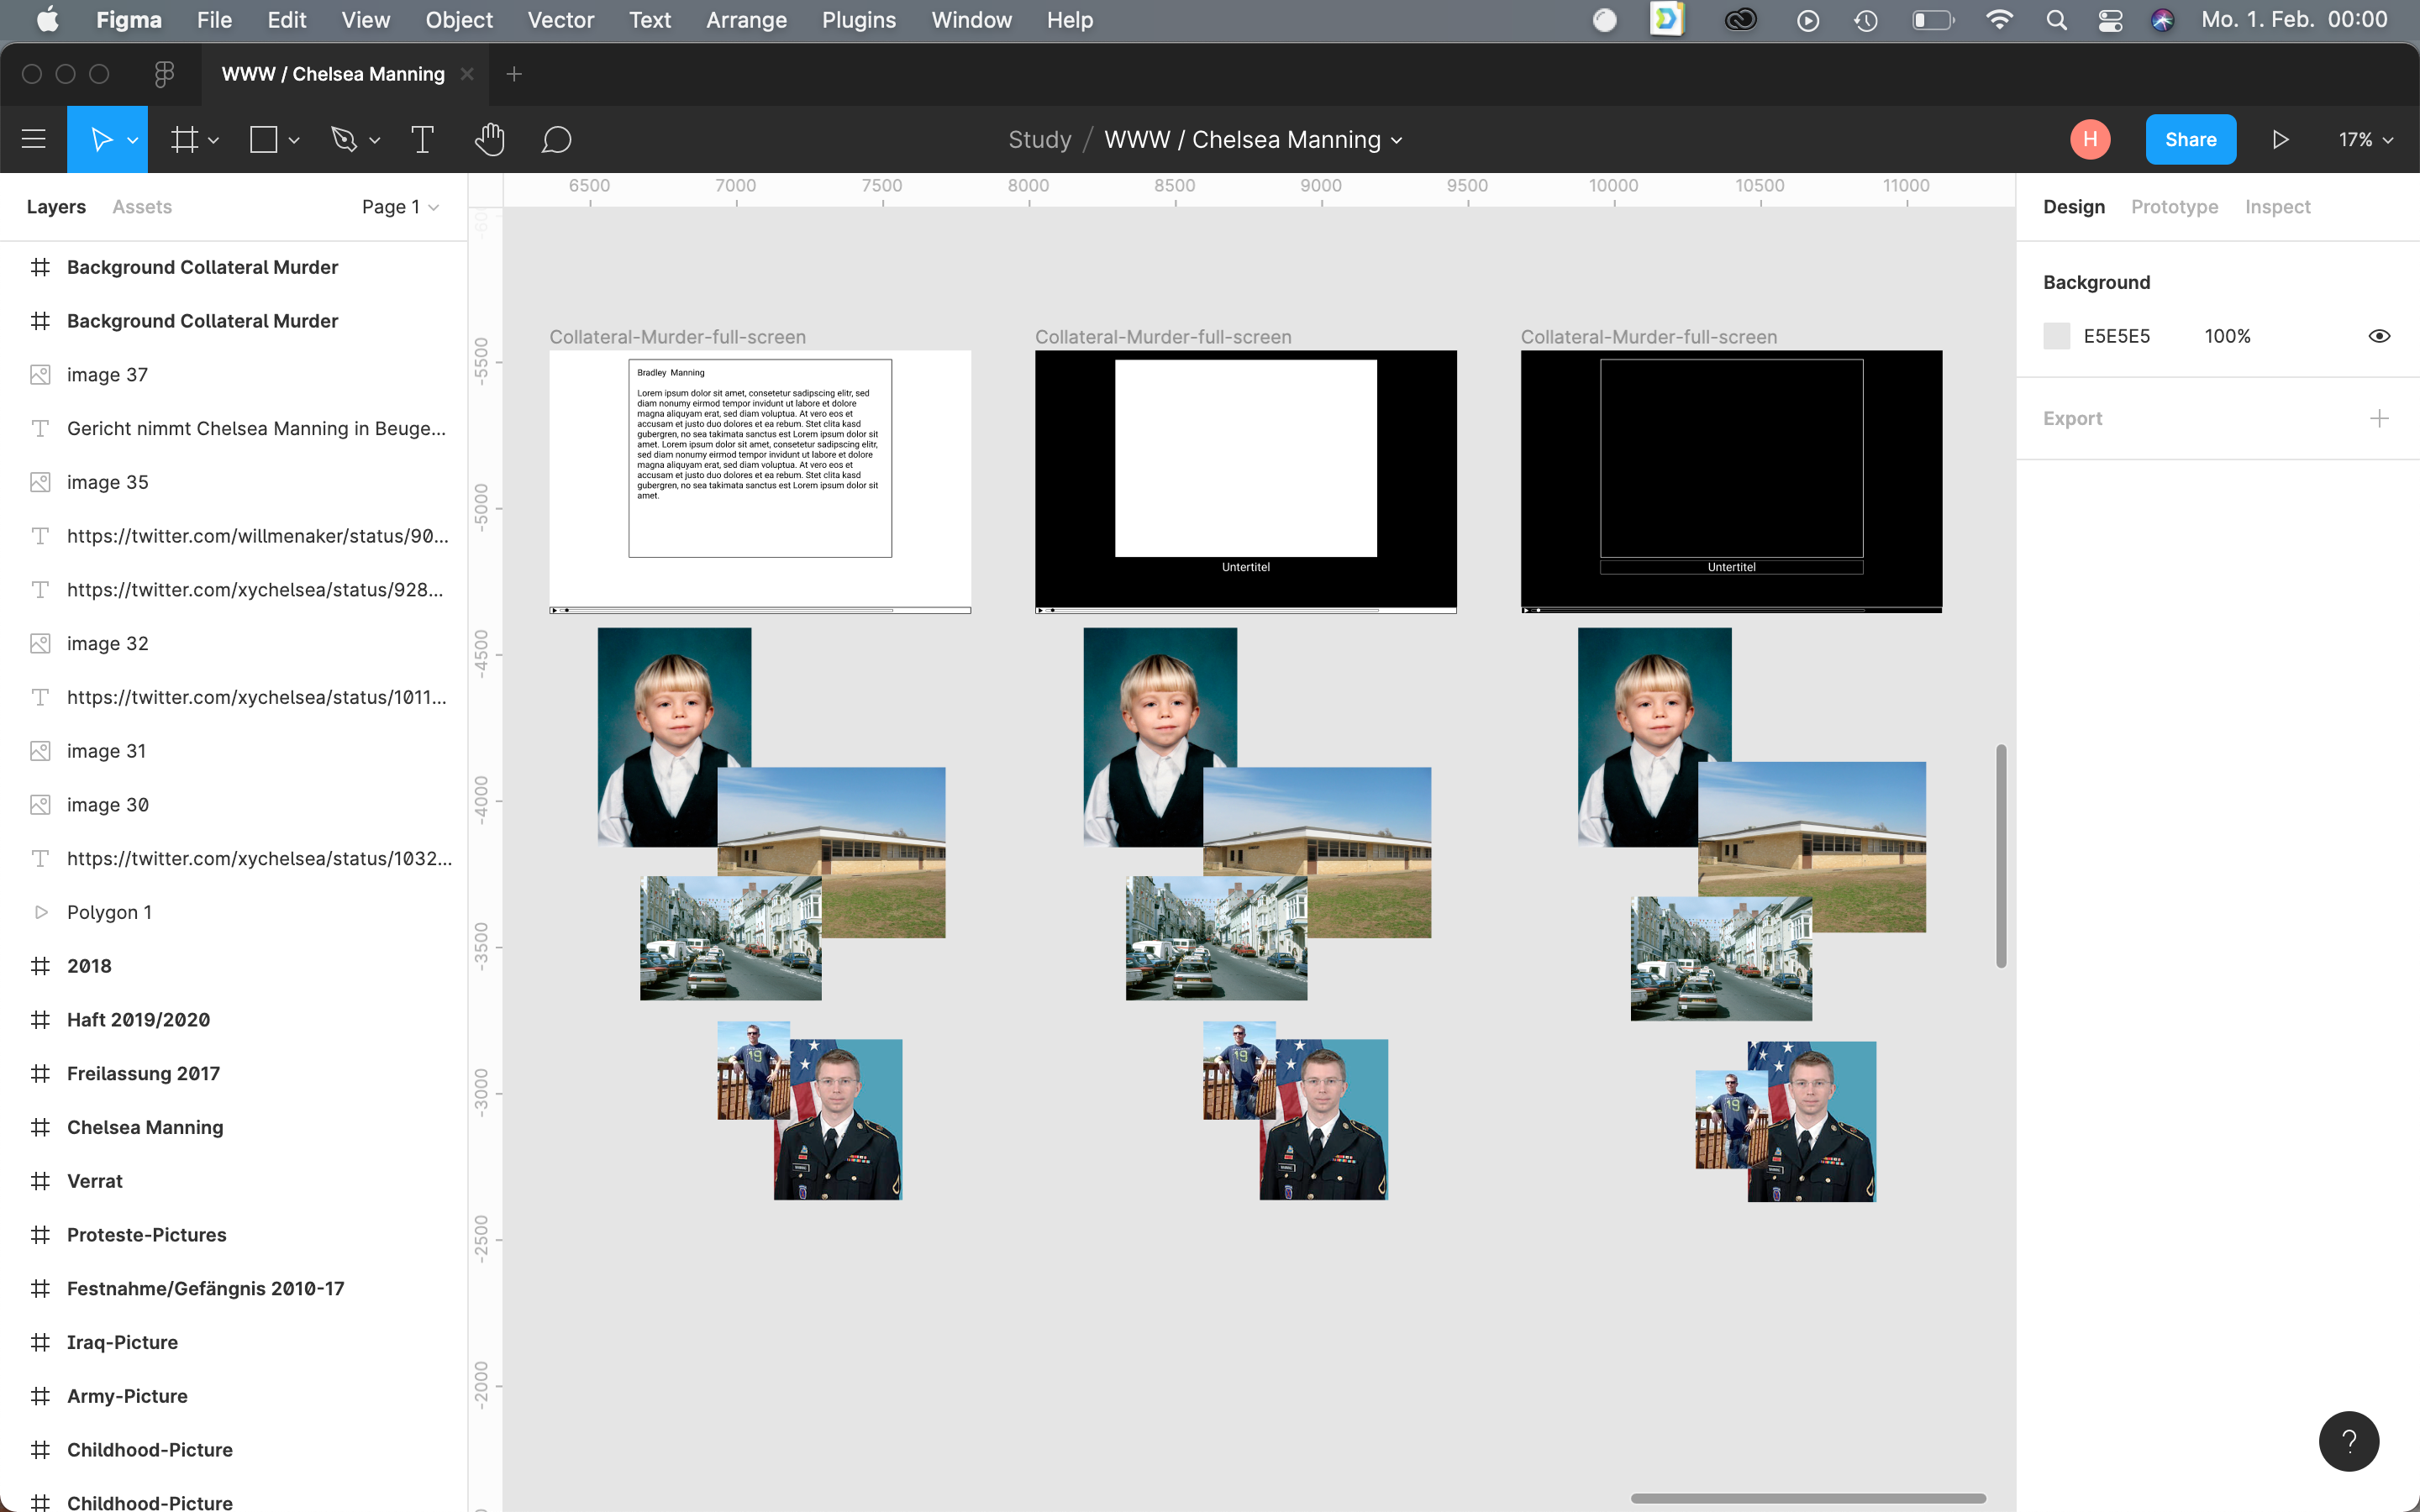
Task: Open the 17% zoom dropdown
Action: pos(2365,140)
